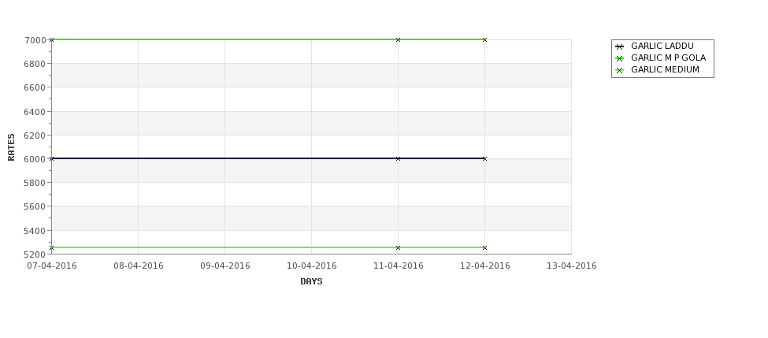The width and height of the screenshot is (768, 338).
Task: Click the 09-04-2016 date axis label
Action: tap(224, 266)
